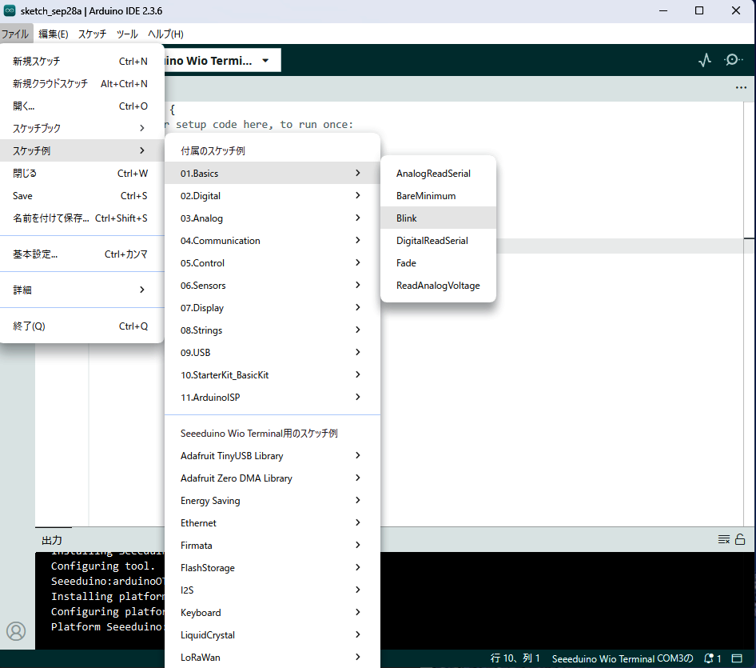Screen dimensions: 756x668
Task: Toggle the output scroll lock
Action: [740, 540]
